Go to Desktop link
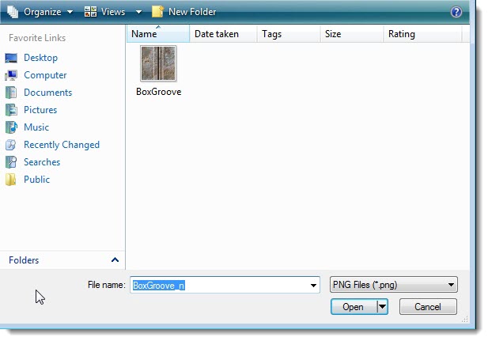Image resolution: width=488 pixels, height=341 pixels. (41, 58)
